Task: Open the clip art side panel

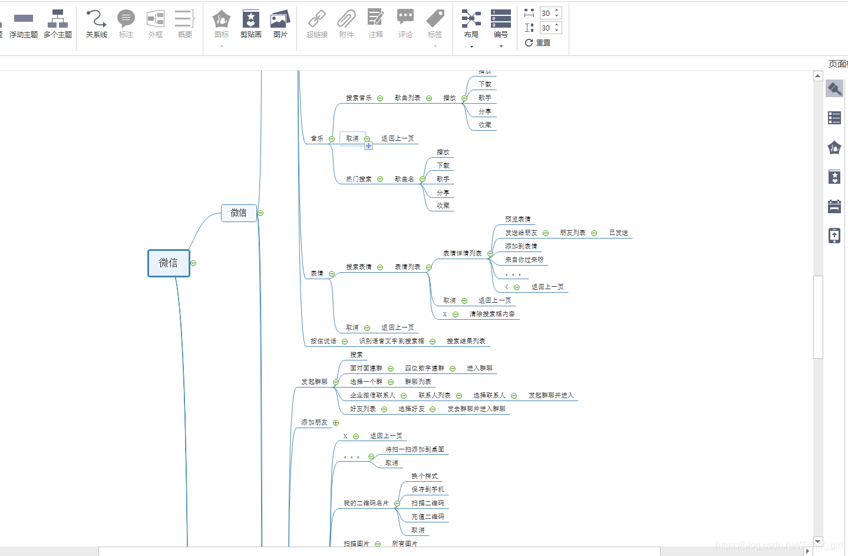Action: click(x=834, y=177)
